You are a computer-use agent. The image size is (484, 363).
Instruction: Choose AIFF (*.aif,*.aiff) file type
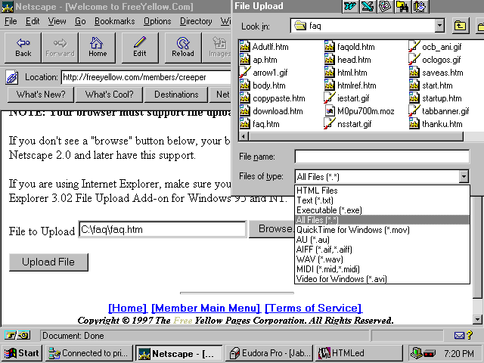pyautogui.click(x=382, y=250)
